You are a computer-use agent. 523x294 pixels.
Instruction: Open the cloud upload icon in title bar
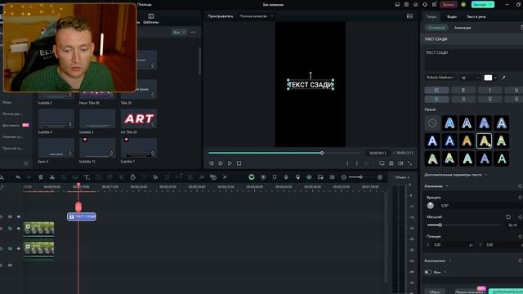pos(416,4)
